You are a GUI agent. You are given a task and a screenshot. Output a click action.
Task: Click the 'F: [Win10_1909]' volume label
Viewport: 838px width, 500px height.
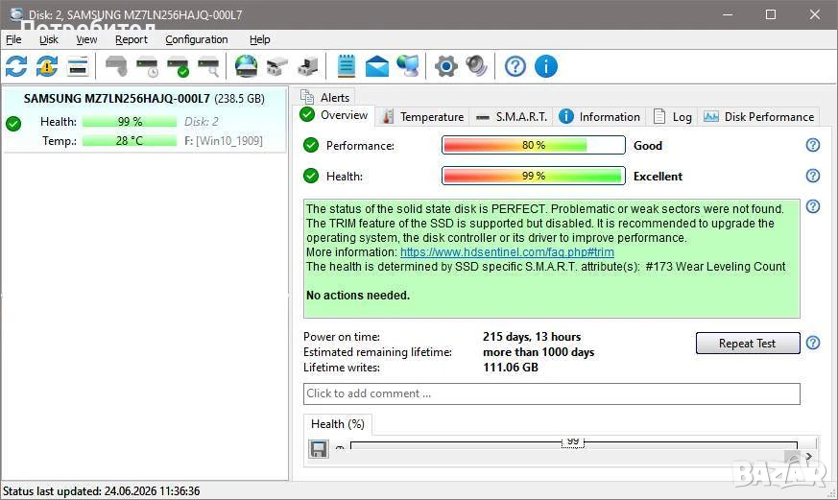[x=224, y=141]
